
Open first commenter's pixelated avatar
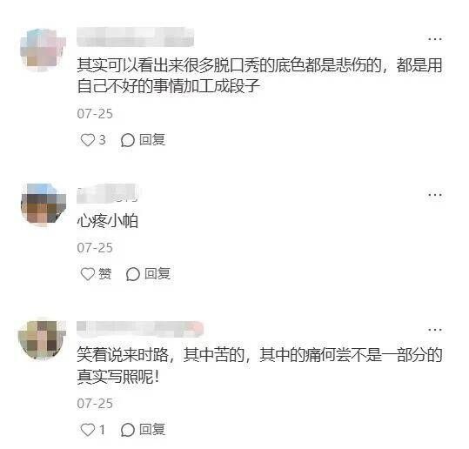click(43, 50)
